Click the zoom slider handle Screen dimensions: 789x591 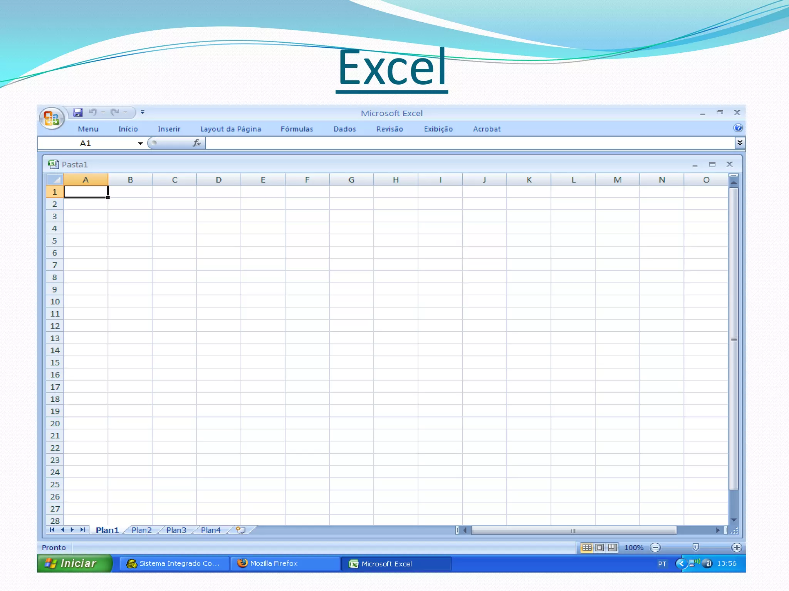point(695,547)
